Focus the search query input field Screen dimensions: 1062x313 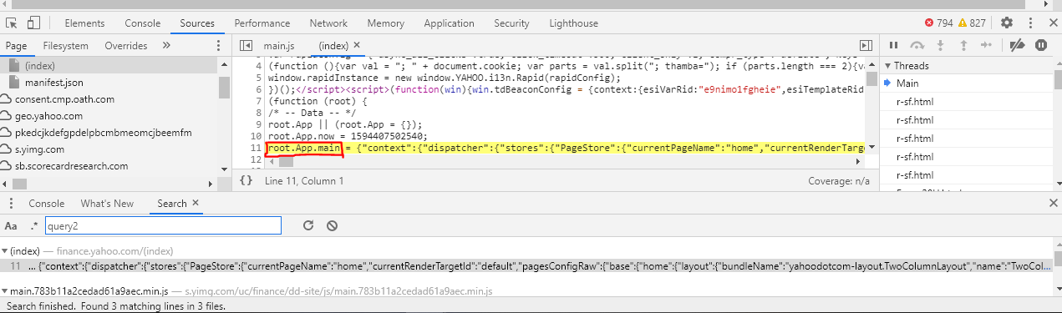point(163,225)
